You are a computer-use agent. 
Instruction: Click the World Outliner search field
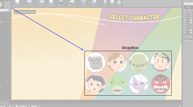(188, 4)
